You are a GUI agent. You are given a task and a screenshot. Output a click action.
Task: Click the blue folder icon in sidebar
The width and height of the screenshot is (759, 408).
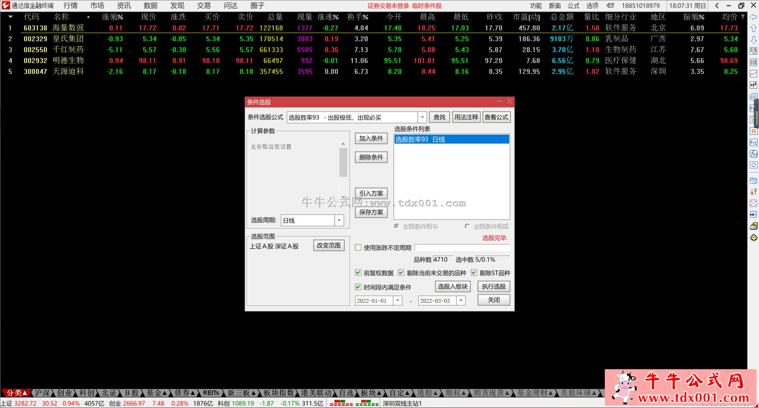click(x=753, y=180)
